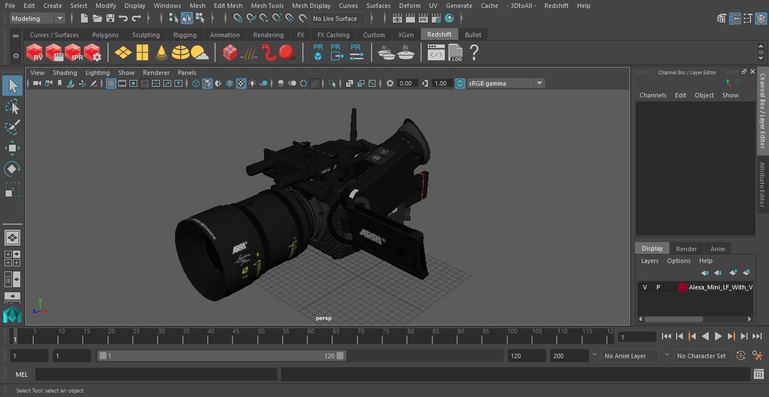Create Redshift sun and sky light
Viewport: 769px width, 397px height.
[x=199, y=53]
